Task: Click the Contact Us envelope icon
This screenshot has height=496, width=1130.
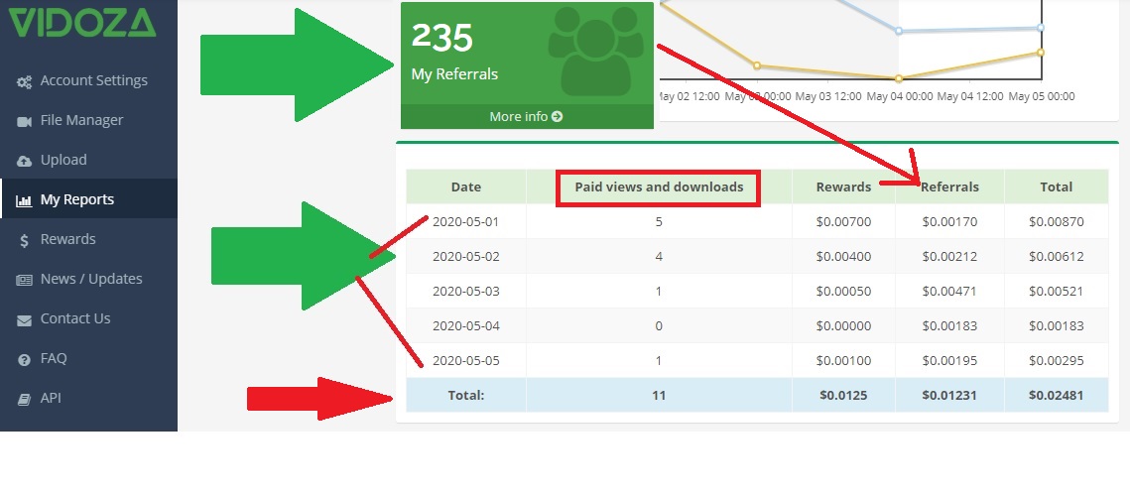Action: point(25,319)
